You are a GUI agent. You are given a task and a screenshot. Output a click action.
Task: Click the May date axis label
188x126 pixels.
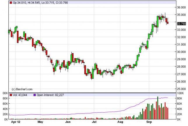tap(40, 122)
